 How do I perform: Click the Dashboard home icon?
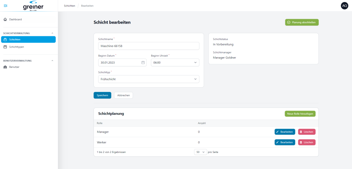[x=5, y=19]
